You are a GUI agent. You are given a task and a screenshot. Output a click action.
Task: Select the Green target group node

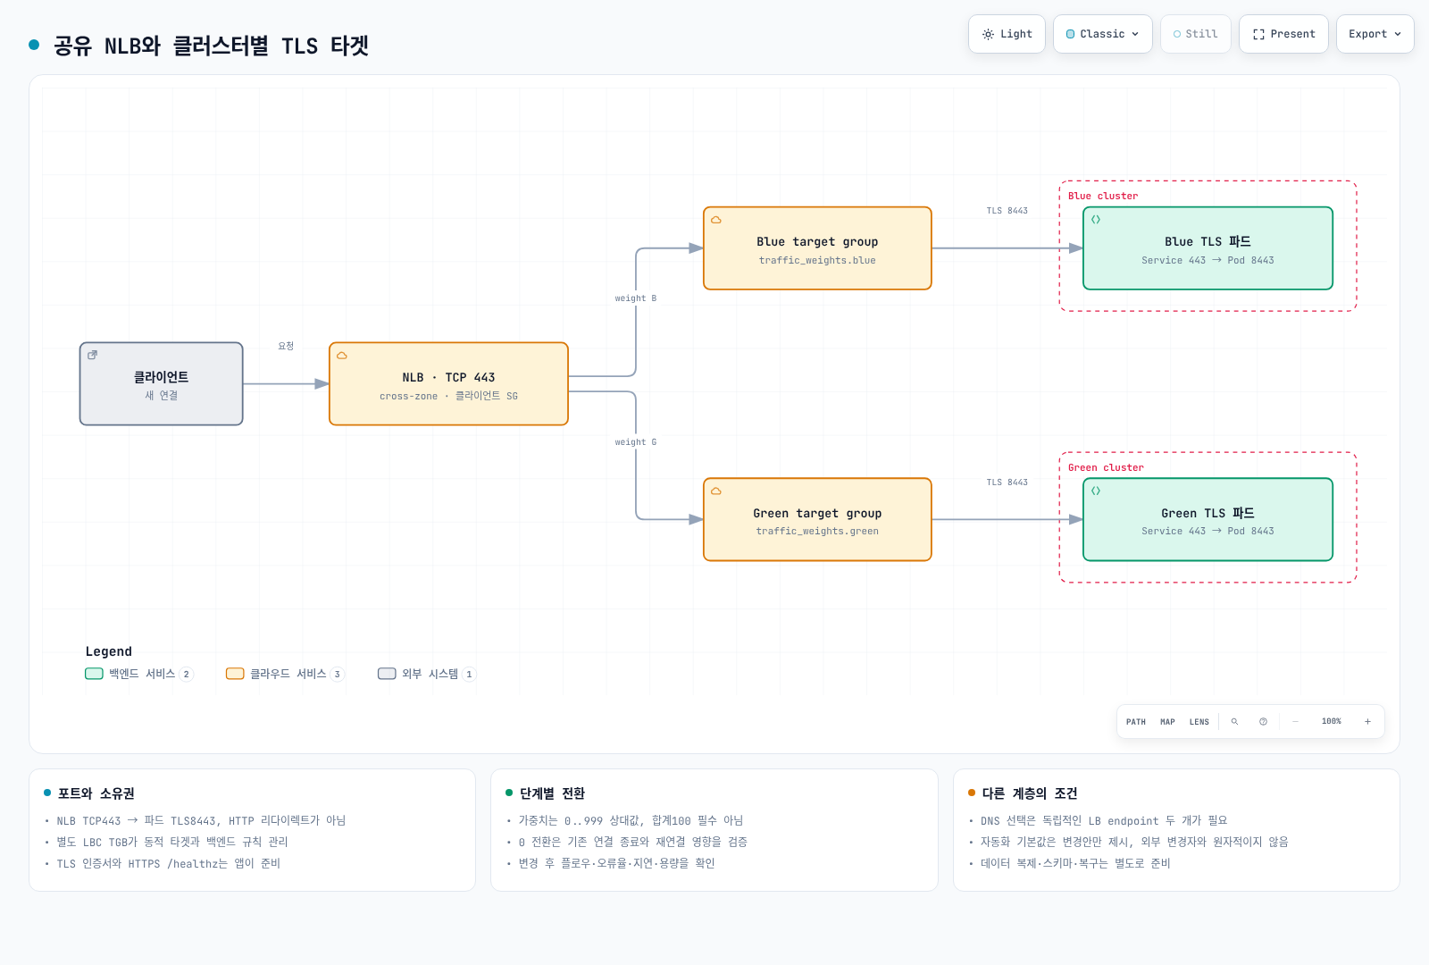(817, 520)
